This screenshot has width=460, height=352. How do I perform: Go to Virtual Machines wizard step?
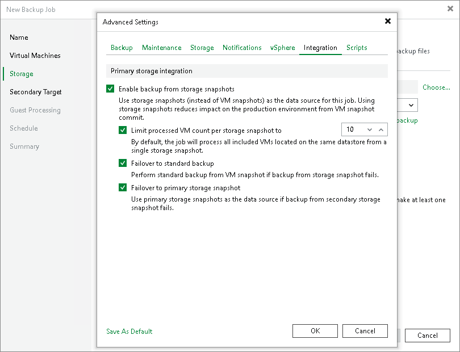(35, 56)
